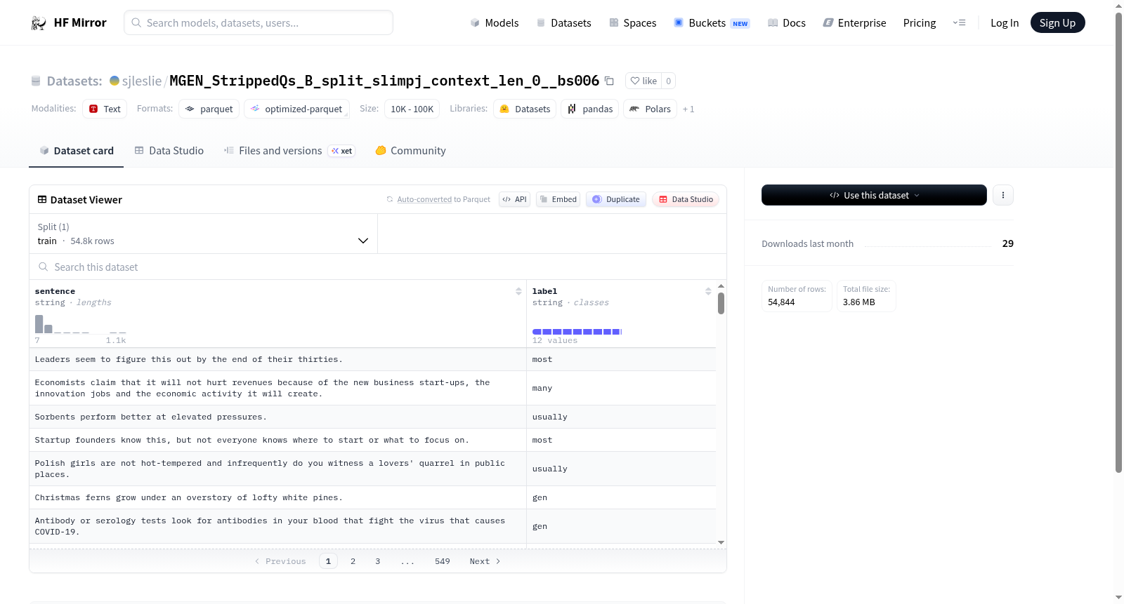Sort the label column with arrow icon
This screenshot has height=604, width=1124.
tap(708, 291)
